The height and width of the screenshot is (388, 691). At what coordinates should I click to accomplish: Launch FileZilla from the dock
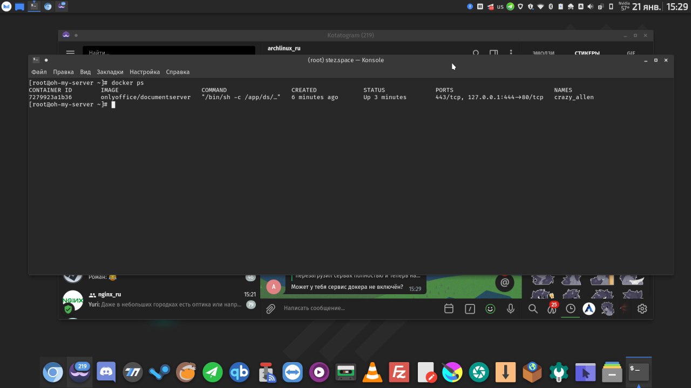coord(399,372)
